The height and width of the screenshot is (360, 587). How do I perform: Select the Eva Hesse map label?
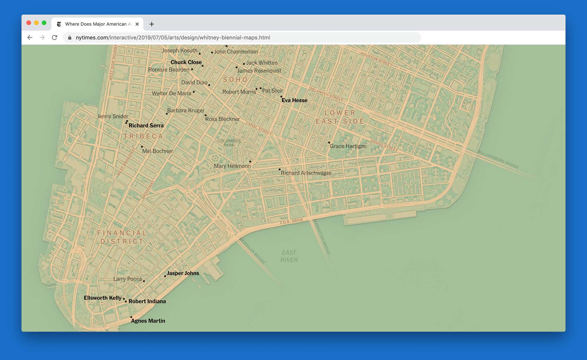point(294,100)
